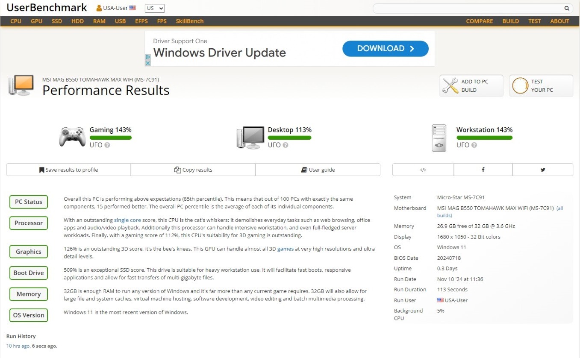580x358 pixels.
Task: Go to the COMPARE page
Action: [480, 21]
